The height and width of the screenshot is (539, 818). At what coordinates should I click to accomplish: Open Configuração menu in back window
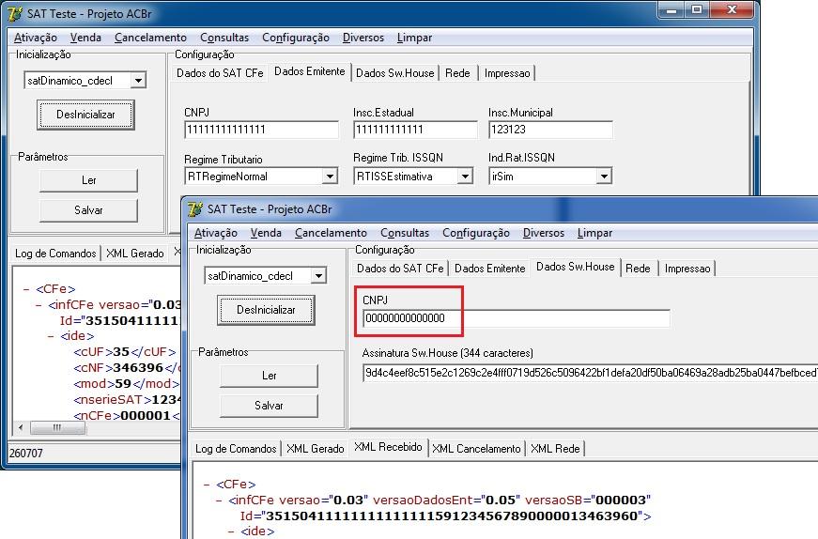click(x=295, y=38)
